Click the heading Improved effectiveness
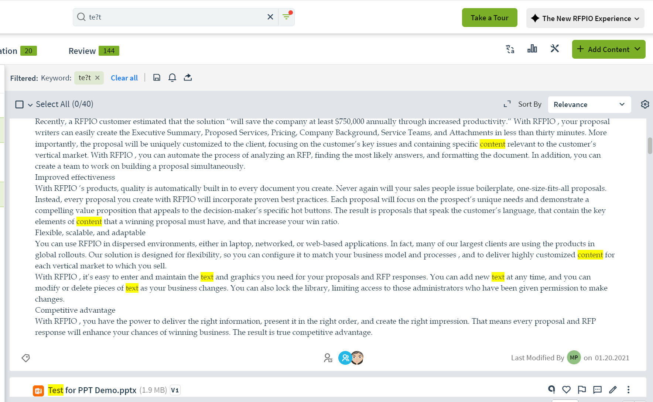 (x=75, y=177)
